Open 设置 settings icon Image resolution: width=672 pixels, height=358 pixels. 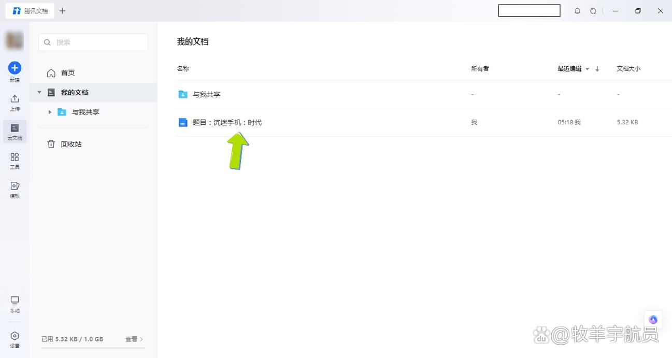pos(15,336)
